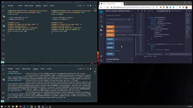The image size is (193, 108).
Task: Open new Chrome tab with plus button
Action: [126, 4]
